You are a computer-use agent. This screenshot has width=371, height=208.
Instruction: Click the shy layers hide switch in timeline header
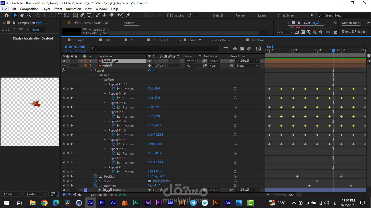pos(235,49)
